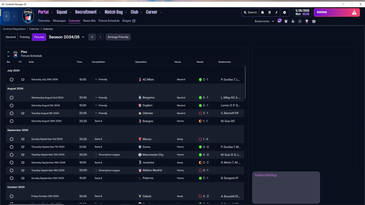365x205 pixels.
Task: Open the calendar shortcut icon
Action: coord(314,21)
